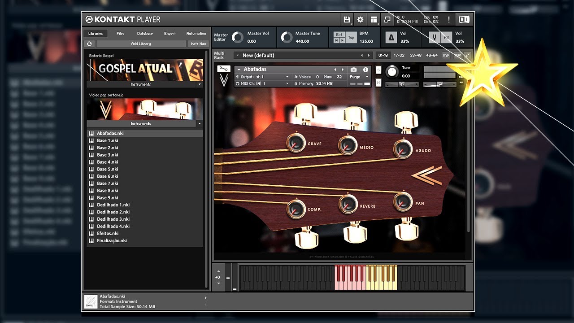The height and width of the screenshot is (323, 574).
Task: Switch to the Database tab
Action: pyautogui.click(x=145, y=33)
